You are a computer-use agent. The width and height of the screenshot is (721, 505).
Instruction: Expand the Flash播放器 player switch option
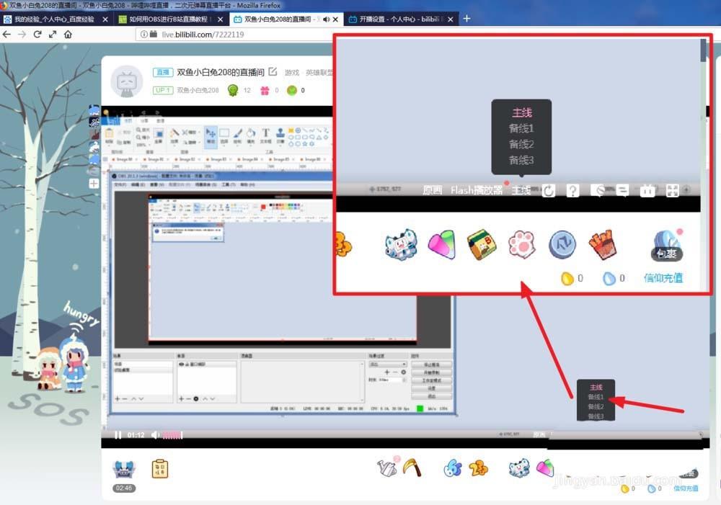[476, 190]
